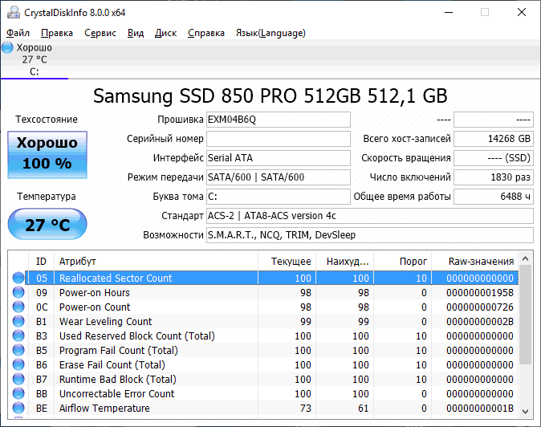
Task: Select the Used Reserved Block Count (Total) text
Action: 137,336
